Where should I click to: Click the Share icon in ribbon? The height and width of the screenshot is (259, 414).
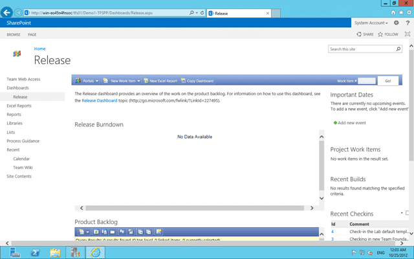coord(359,34)
